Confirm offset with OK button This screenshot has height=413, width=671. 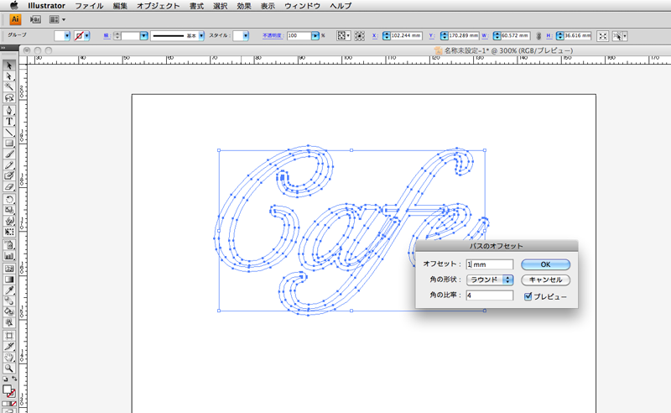(x=546, y=264)
